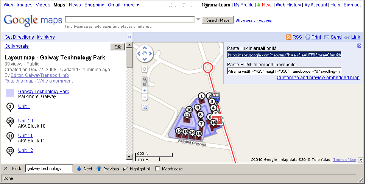Select the Street View pegman icon

pyautogui.click(x=145, y=81)
